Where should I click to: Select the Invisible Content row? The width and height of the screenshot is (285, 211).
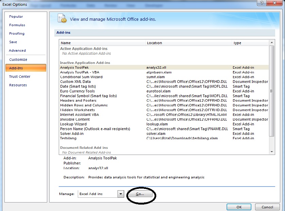(x=164, y=120)
